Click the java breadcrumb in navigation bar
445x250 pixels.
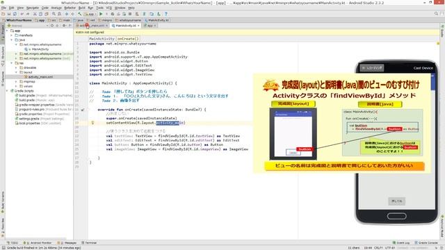[79, 20]
